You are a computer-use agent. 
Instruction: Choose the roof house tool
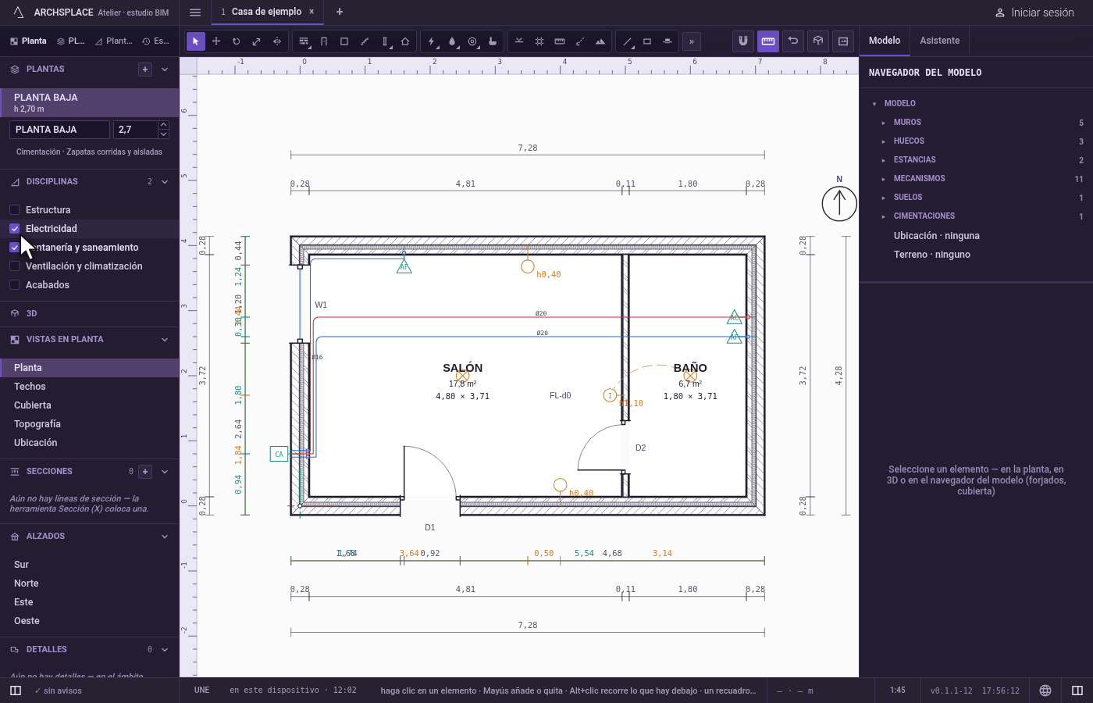point(405,41)
